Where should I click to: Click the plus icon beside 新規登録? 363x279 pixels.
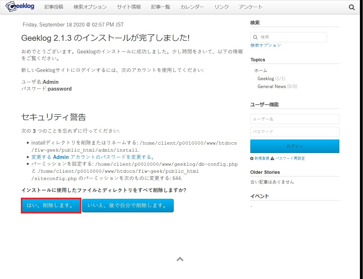pos(252,158)
